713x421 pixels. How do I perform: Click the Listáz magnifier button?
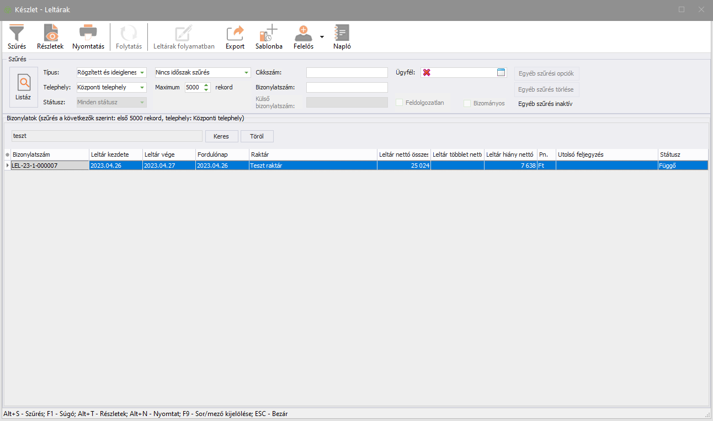[24, 86]
